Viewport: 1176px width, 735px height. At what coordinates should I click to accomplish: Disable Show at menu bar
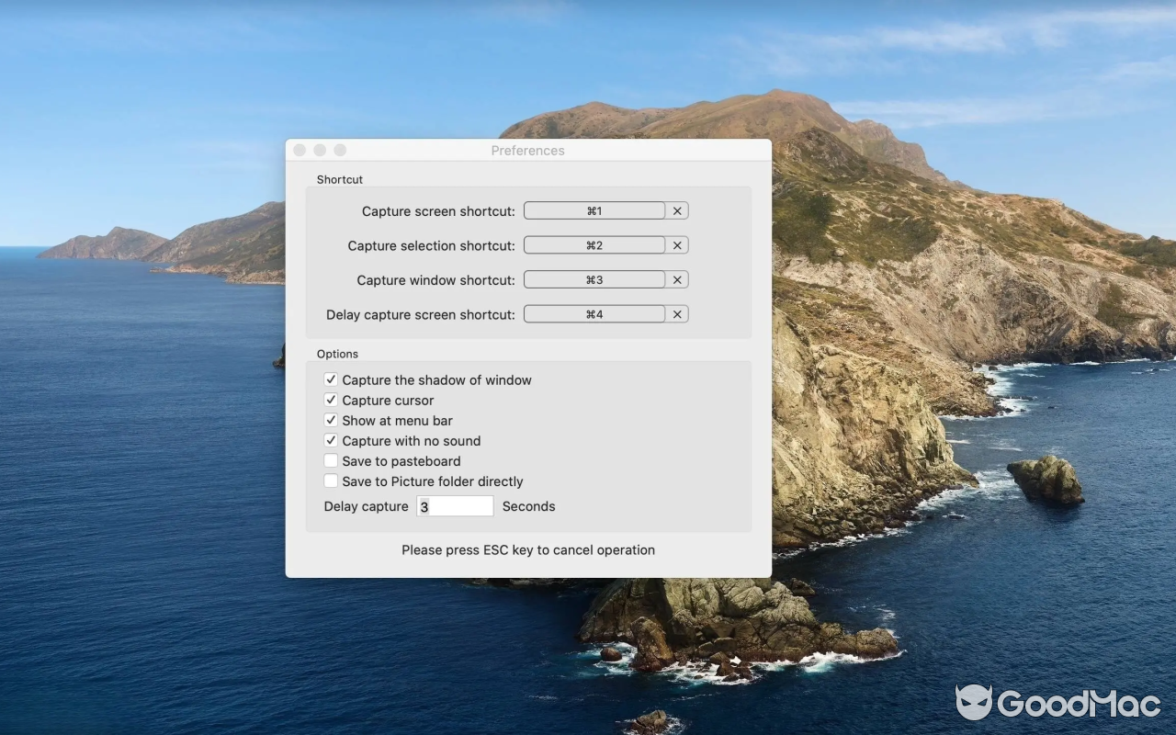pyautogui.click(x=331, y=420)
